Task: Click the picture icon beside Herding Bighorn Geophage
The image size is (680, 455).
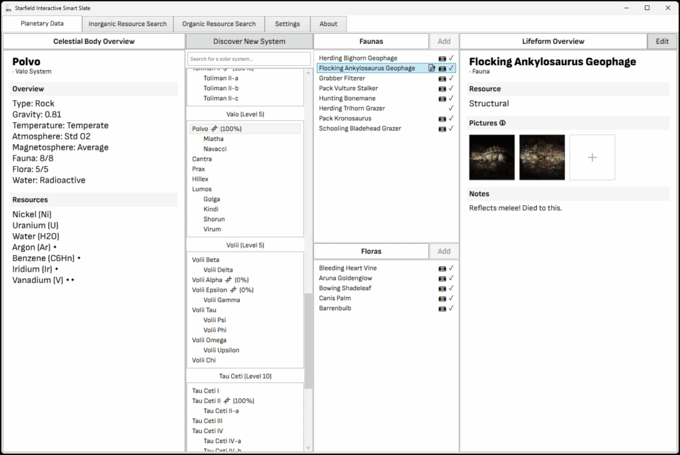Action: [442, 58]
